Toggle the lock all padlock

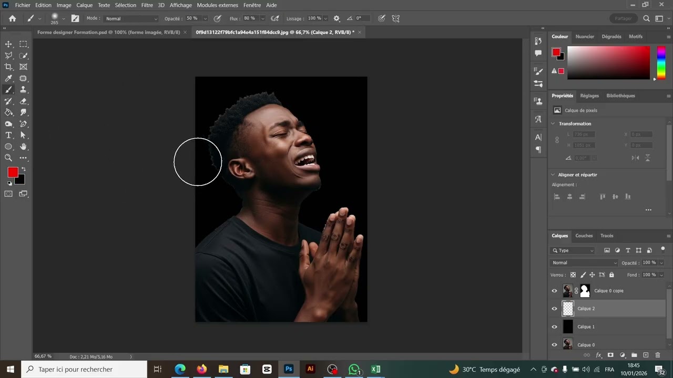coord(611,275)
